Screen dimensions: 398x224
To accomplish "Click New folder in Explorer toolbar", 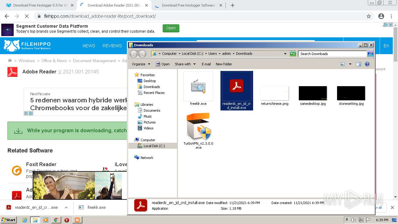I will (x=224, y=64).
